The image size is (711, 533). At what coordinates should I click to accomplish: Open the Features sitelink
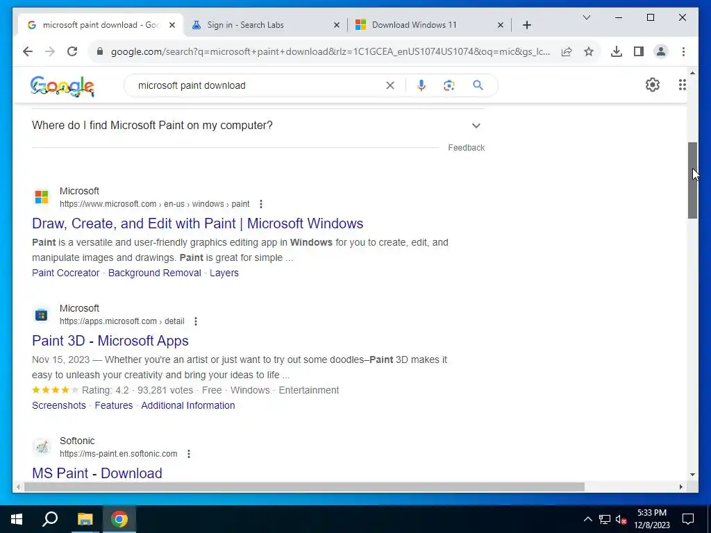pyautogui.click(x=114, y=405)
